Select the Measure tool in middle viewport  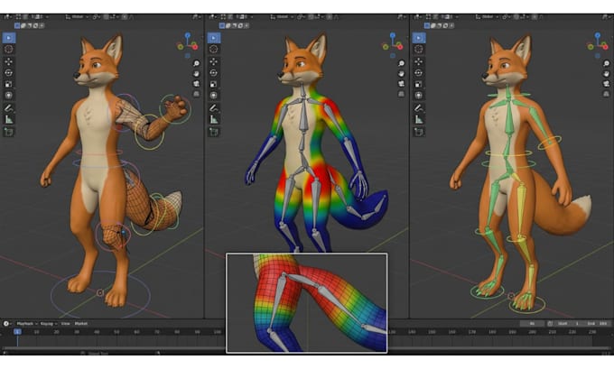click(x=213, y=119)
